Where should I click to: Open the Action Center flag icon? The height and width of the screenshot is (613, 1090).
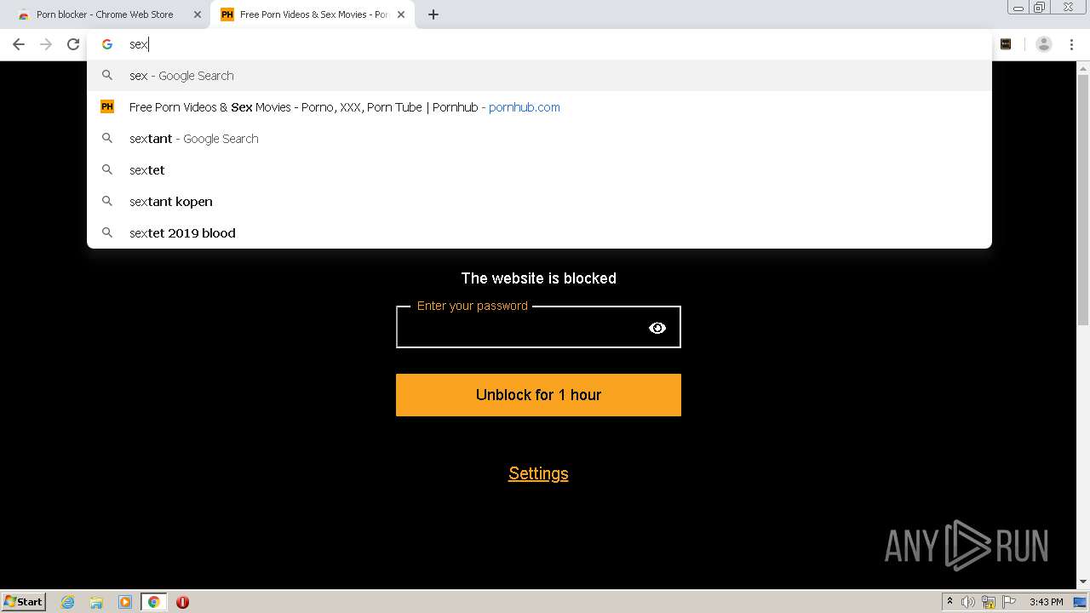pyautogui.click(x=1009, y=602)
